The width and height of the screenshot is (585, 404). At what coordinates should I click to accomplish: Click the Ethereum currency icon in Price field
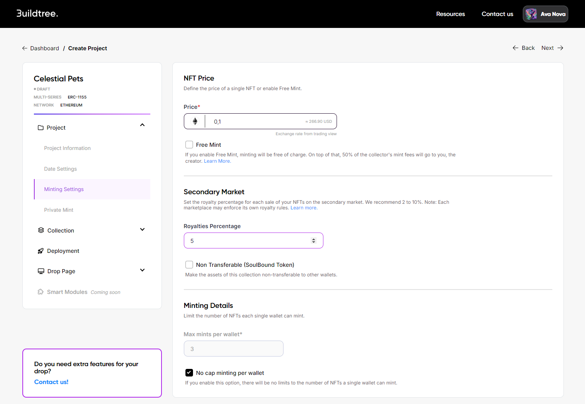pos(195,121)
